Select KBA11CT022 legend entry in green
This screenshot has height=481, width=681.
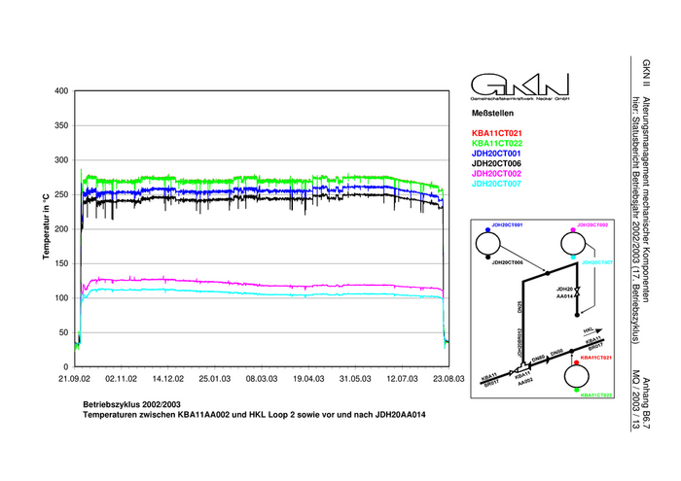point(496,143)
